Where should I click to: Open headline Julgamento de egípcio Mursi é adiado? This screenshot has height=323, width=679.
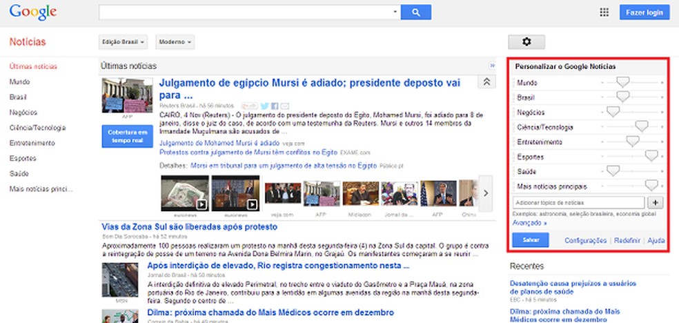pos(310,89)
